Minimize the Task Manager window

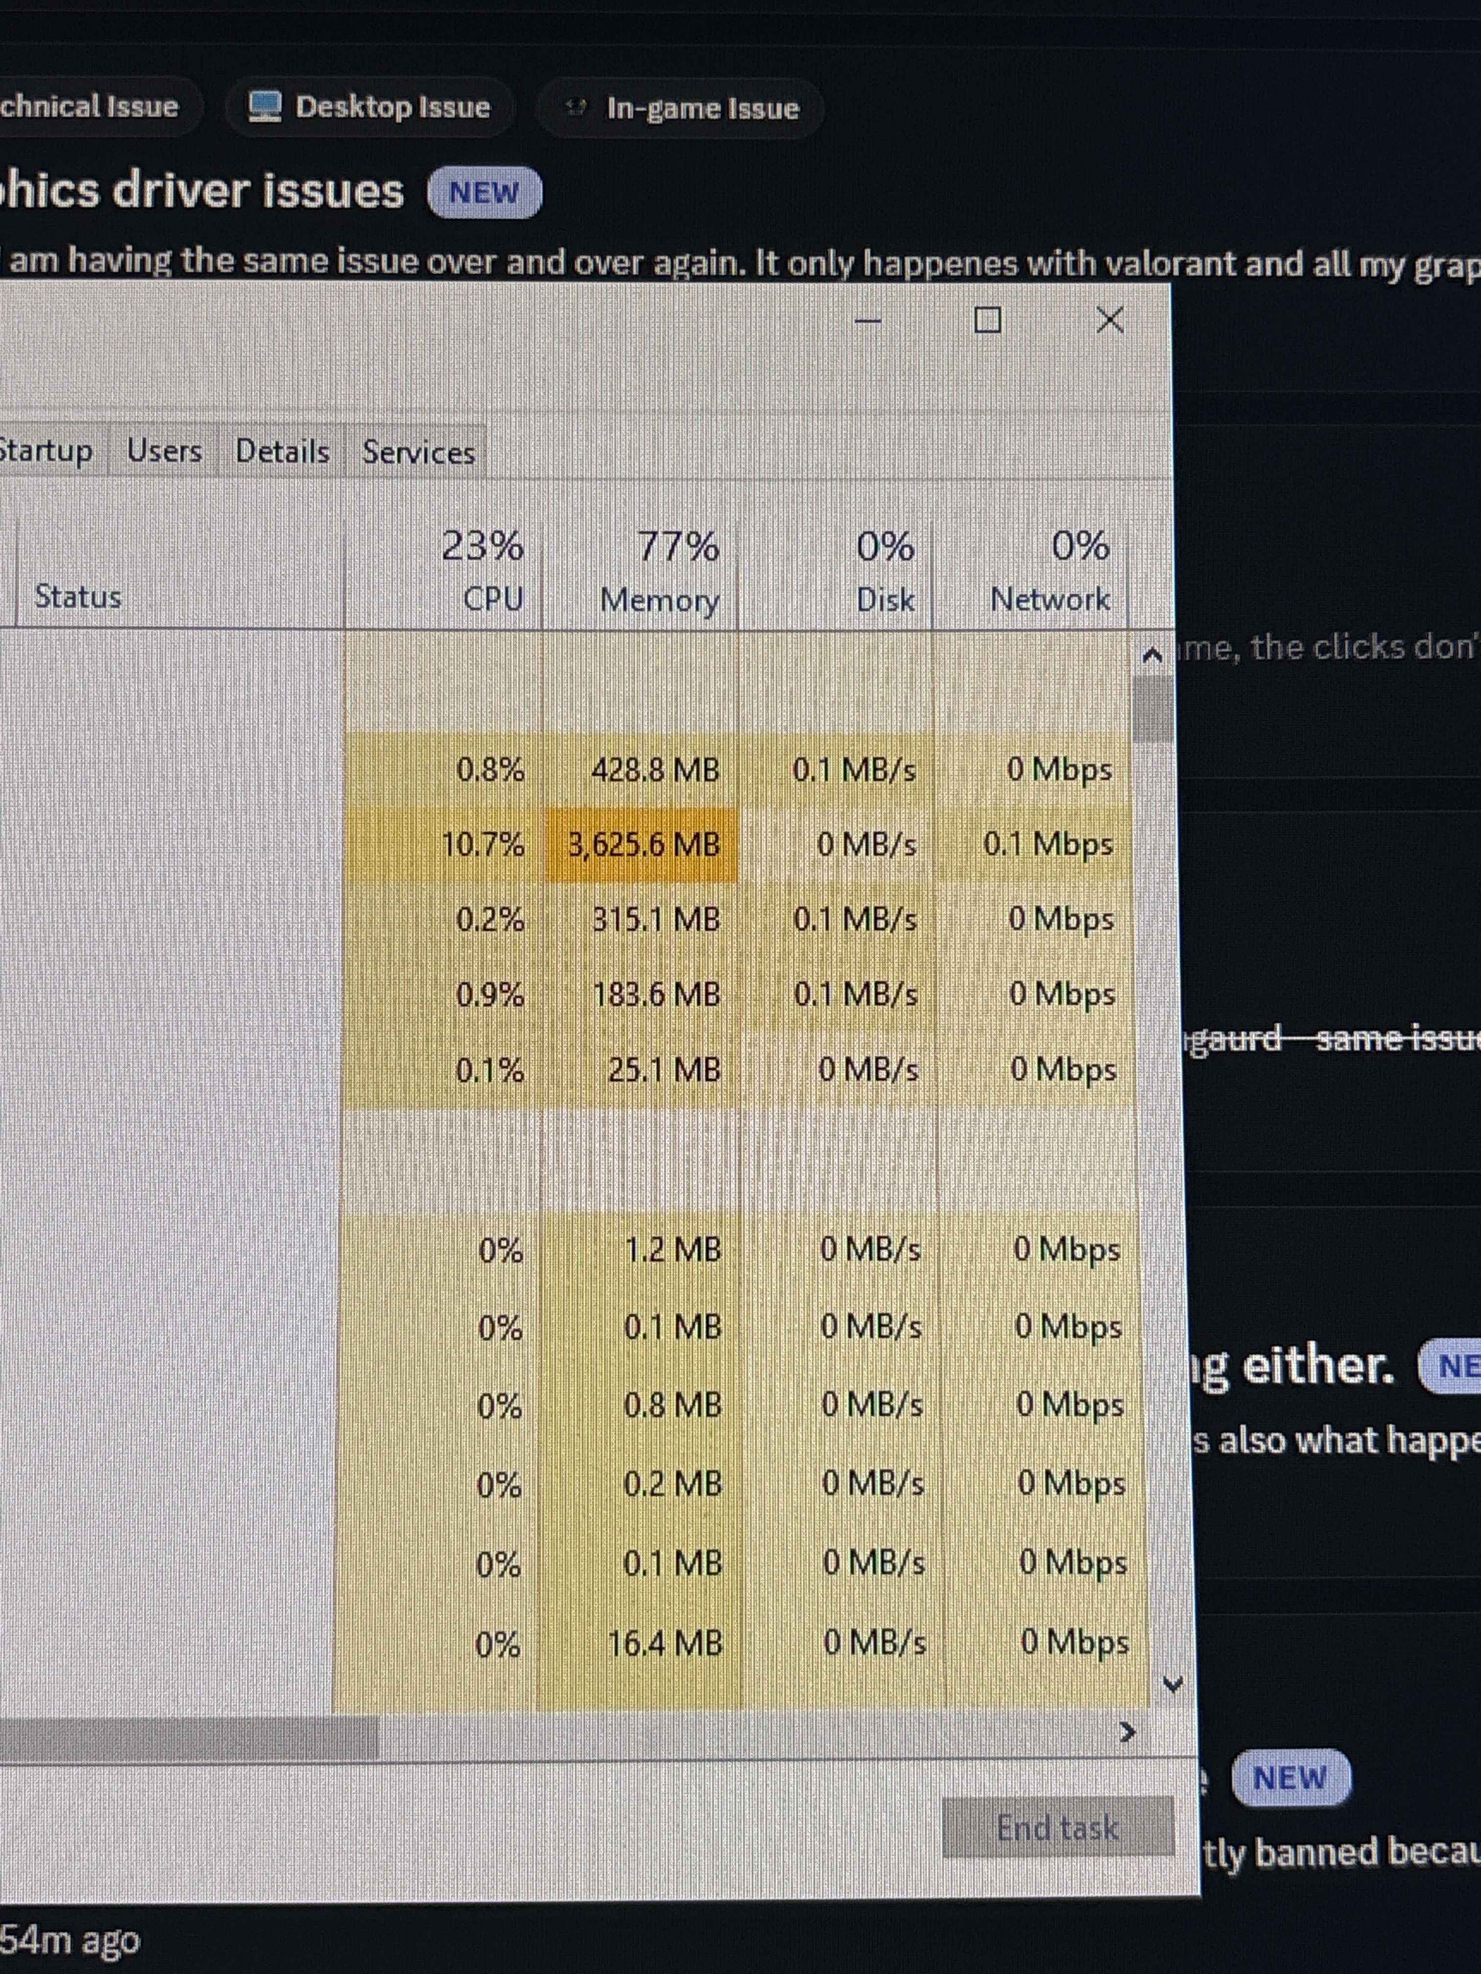[x=868, y=320]
